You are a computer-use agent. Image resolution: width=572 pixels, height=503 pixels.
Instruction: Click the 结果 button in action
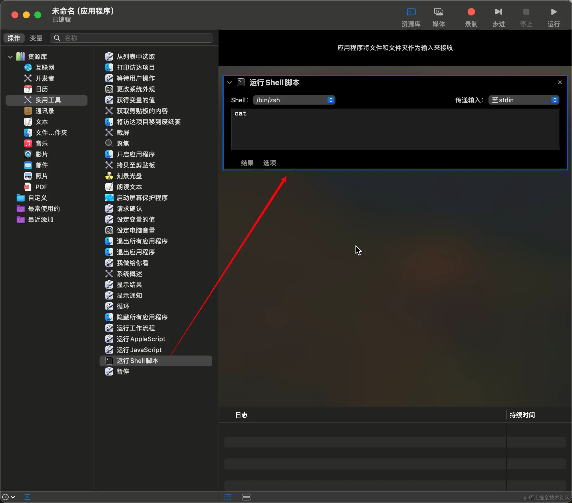click(x=247, y=163)
